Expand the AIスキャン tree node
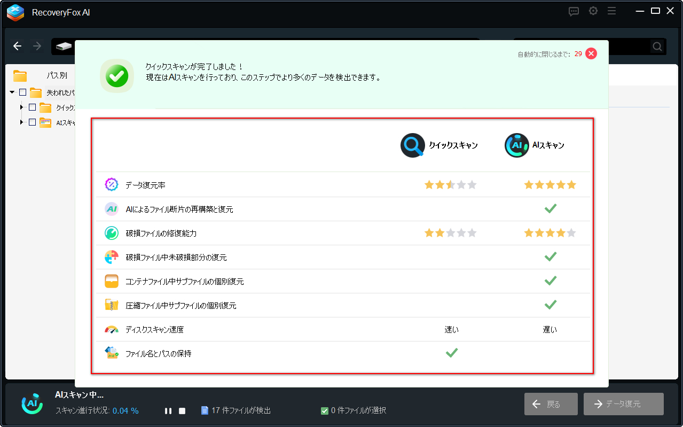The width and height of the screenshot is (683, 427). [x=22, y=122]
